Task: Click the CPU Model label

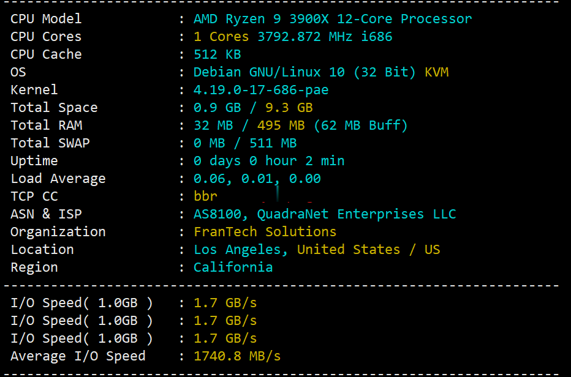Action: point(46,19)
